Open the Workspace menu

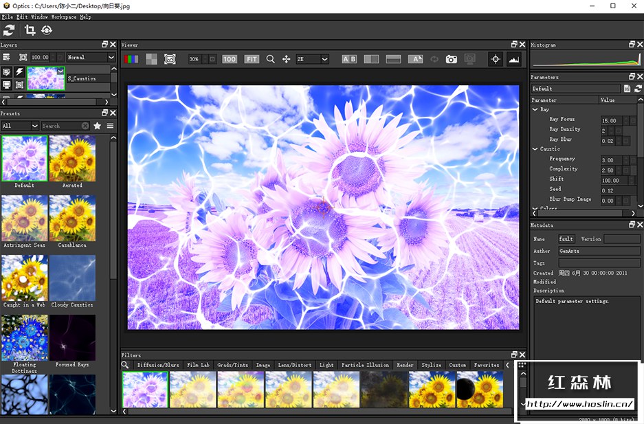(x=63, y=16)
